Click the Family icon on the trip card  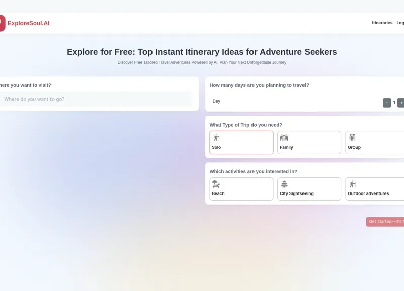point(284,137)
